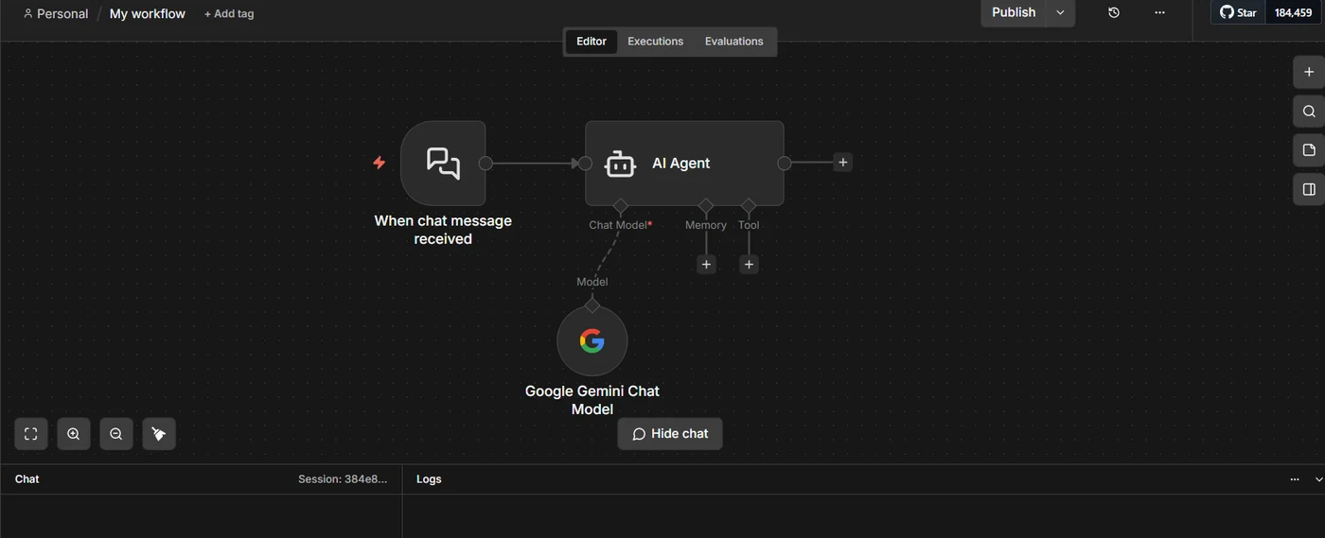This screenshot has width=1325, height=538.
Task: Click the Memory diamond connector
Action: click(x=705, y=205)
